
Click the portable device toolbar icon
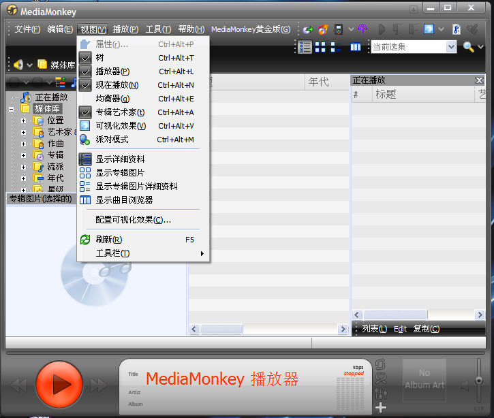(339, 29)
